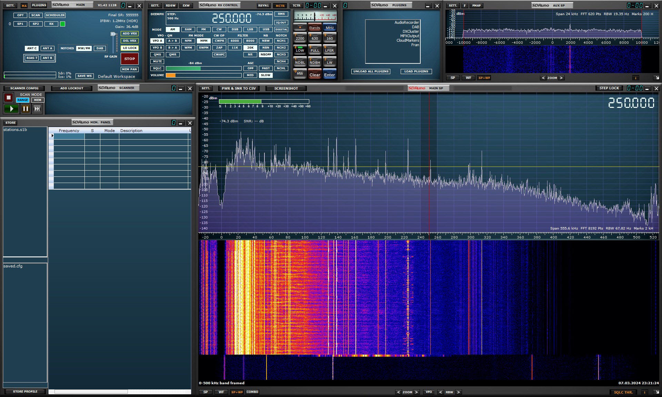Click the blue Enter keypad key
This screenshot has height=397, width=662.
[330, 74]
